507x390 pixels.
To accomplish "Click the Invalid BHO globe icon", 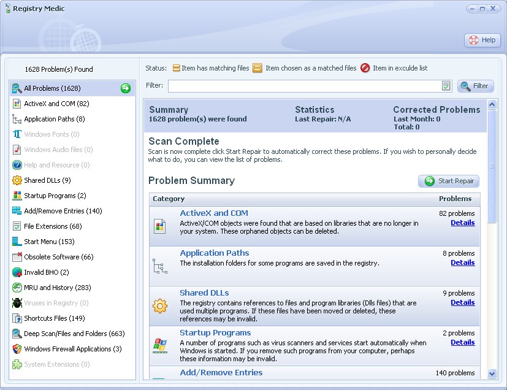I will click(x=17, y=272).
